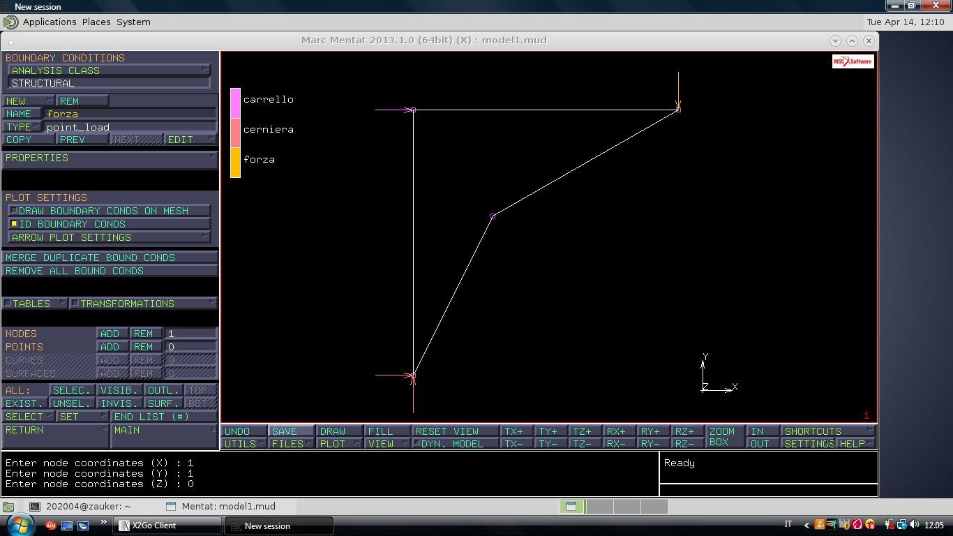Click the power plug tray icon
Viewport: 953px width, 536px height.
889,525
